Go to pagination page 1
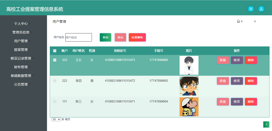The image size is (272, 131). pyautogui.click(x=266, y=124)
